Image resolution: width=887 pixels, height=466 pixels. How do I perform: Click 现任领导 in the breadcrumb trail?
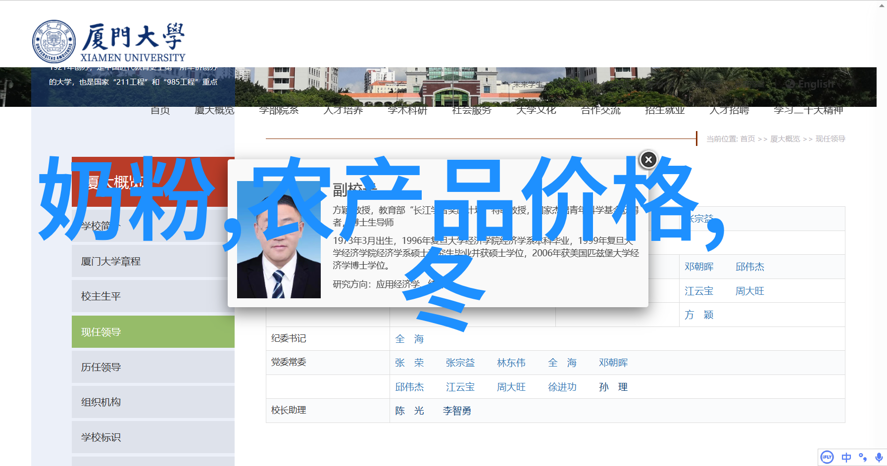(831, 139)
